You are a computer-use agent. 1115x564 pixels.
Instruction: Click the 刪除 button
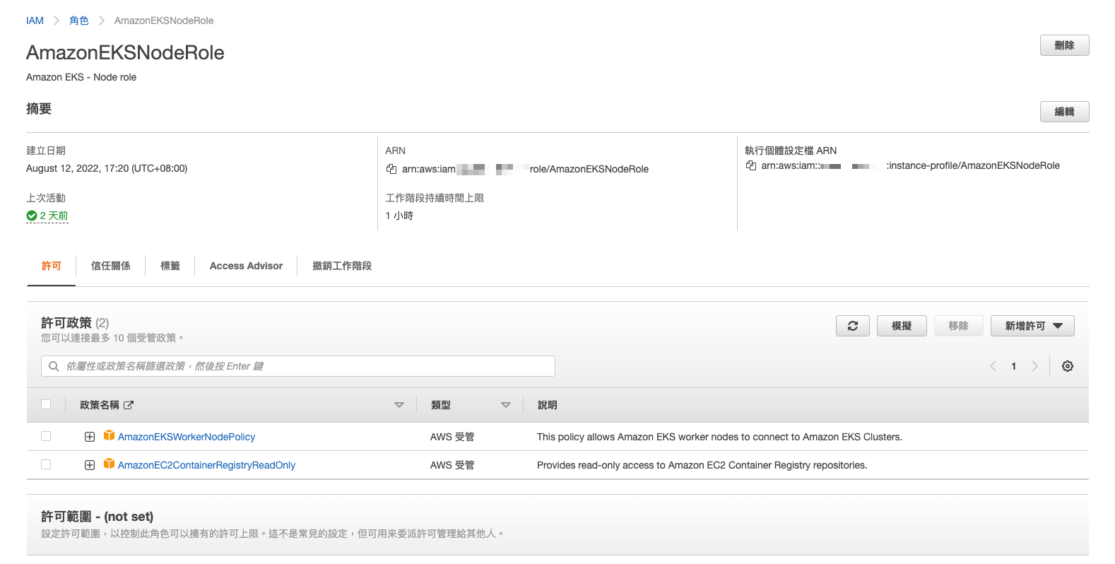tap(1064, 45)
